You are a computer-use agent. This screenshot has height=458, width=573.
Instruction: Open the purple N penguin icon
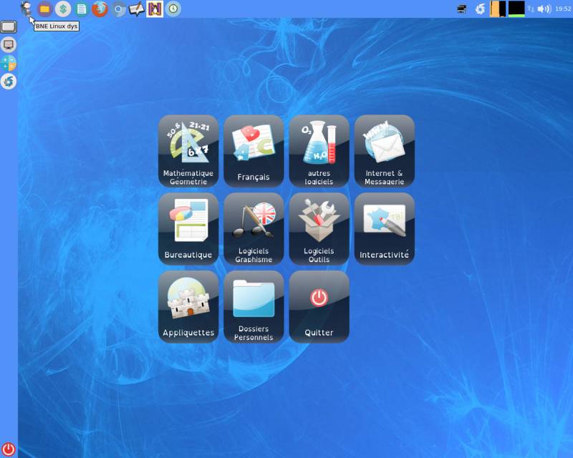pyautogui.click(x=155, y=9)
